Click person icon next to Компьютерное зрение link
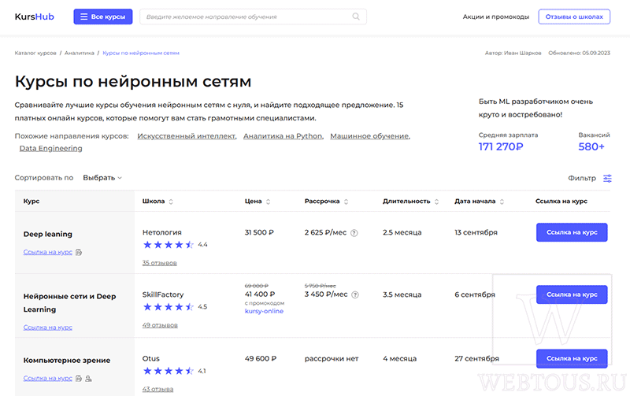 point(88,379)
